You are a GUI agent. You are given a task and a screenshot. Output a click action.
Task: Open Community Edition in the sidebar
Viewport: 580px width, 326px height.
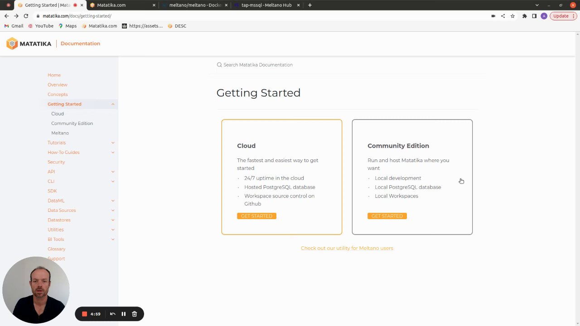click(x=72, y=123)
